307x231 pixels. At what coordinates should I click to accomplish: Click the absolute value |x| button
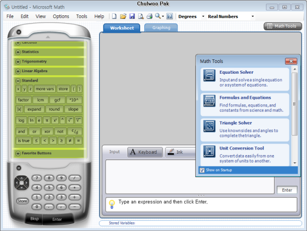pyautogui.click(x=19, y=109)
